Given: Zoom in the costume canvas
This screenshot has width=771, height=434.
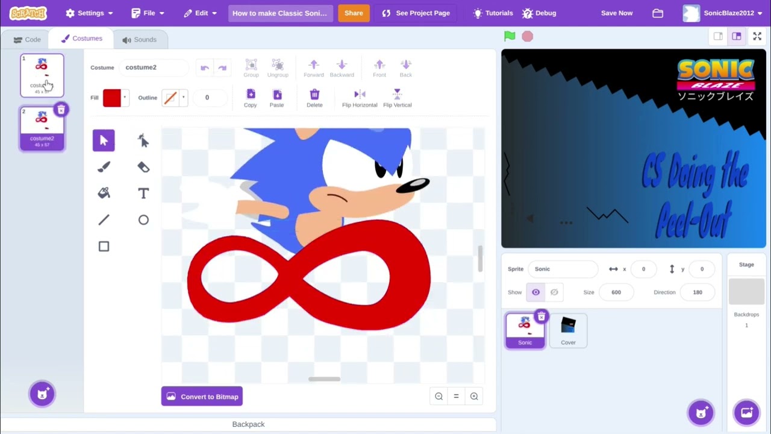Looking at the screenshot, I should tap(474, 396).
